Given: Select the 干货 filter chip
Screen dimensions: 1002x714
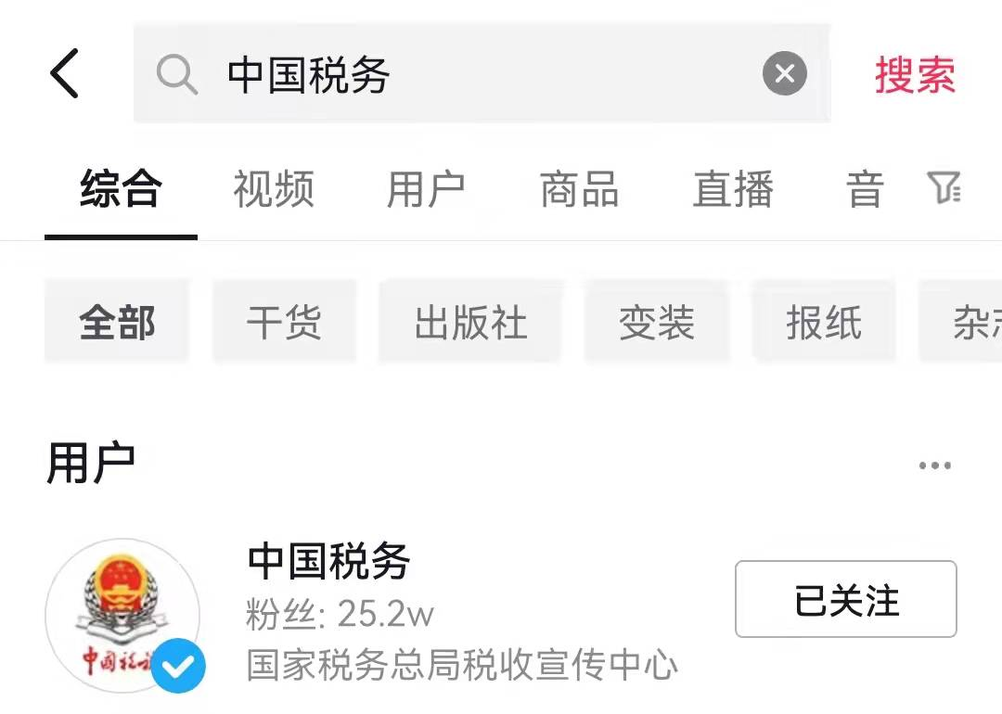Looking at the screenshot, I should pyautogui.click(x=285, y=322).
